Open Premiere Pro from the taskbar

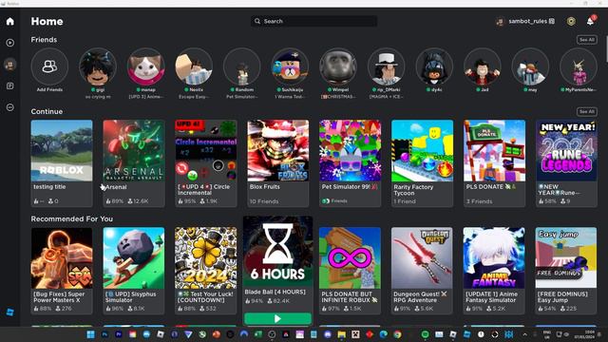[x=119, y=334]
